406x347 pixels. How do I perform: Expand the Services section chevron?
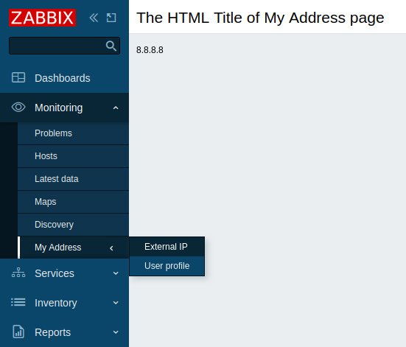tap(116, 273)
